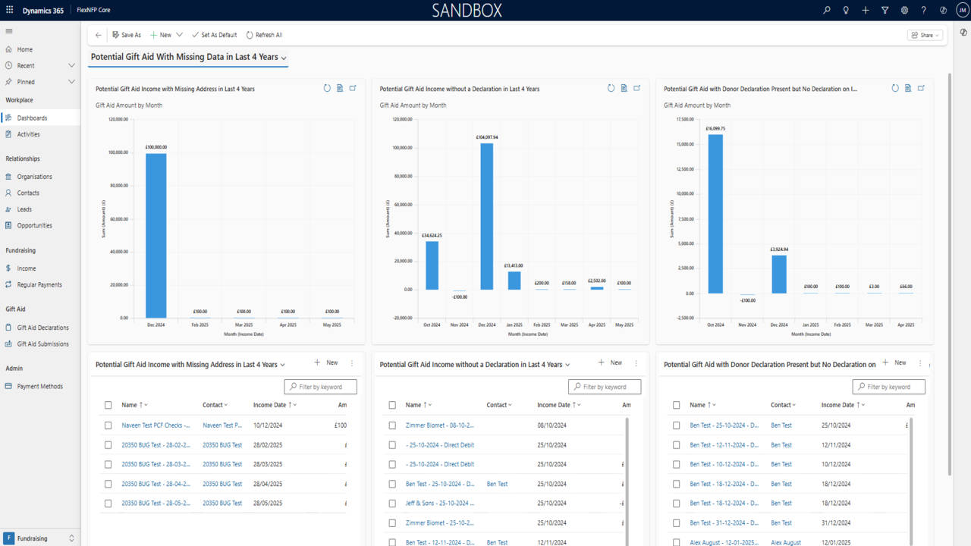
Task: Open the advanced filter funnel icon
Action: tap(885, 11)
